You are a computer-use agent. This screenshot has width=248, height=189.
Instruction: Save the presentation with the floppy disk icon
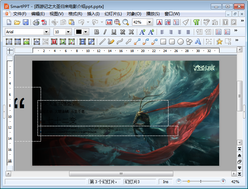click(26, 22)
